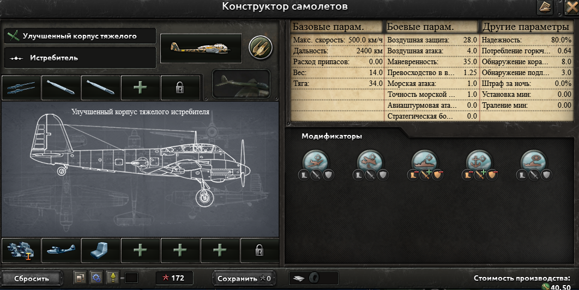Add a weapon in the empty top slot
579x290 pixels.
(140, 88)
